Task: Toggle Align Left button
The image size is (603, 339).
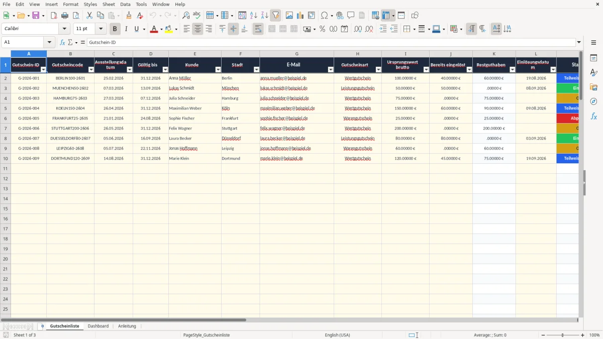Action: tap(186, 29)
